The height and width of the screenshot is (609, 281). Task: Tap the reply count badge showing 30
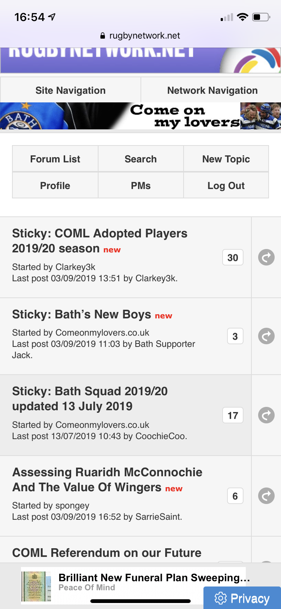click(233, 257)
